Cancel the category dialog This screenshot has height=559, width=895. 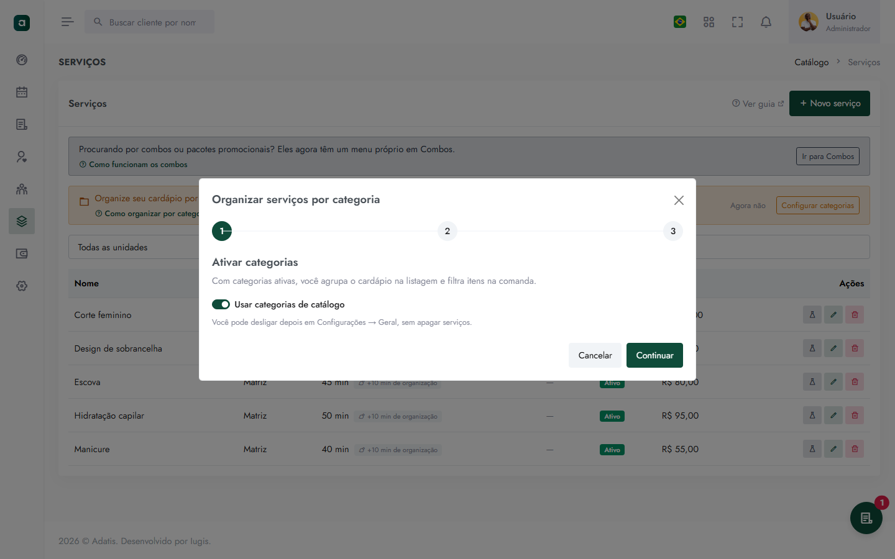coord(595,355)
